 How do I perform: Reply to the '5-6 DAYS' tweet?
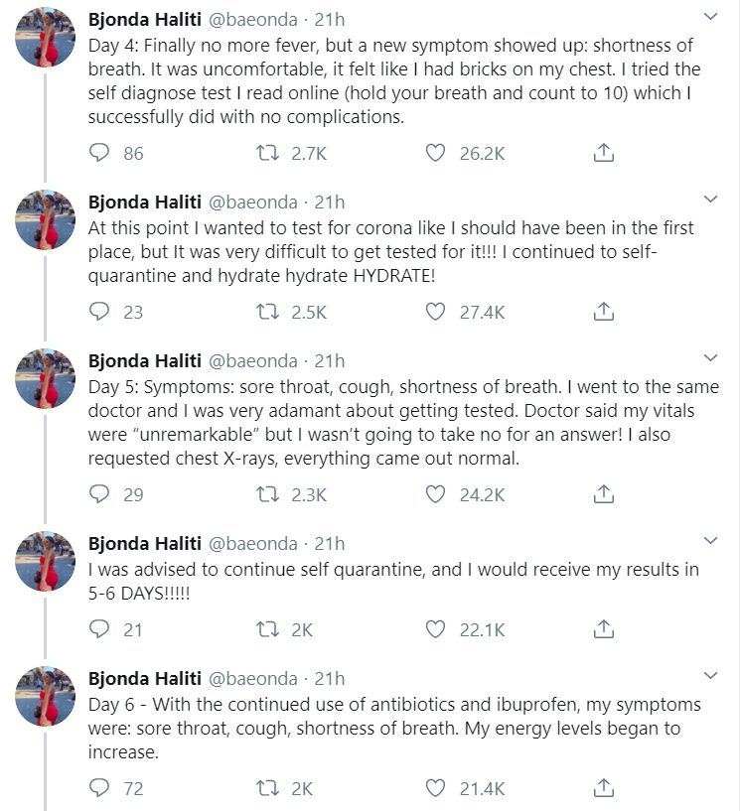pyautogui.click(x=99, y=629)
